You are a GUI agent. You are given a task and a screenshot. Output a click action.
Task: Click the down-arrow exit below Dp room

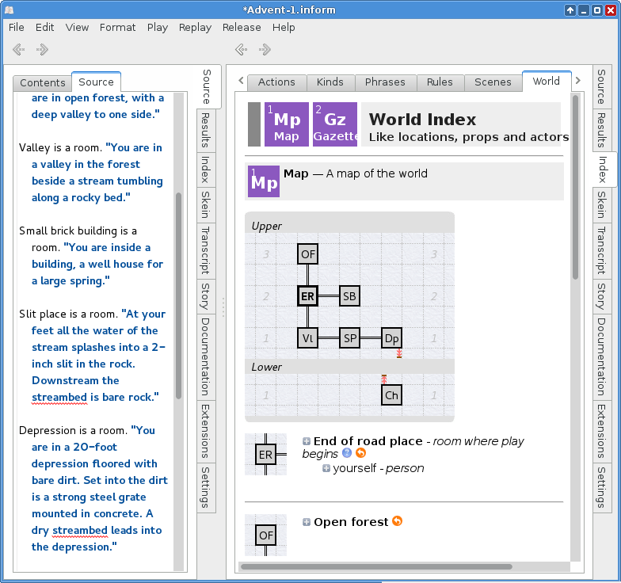399,353
